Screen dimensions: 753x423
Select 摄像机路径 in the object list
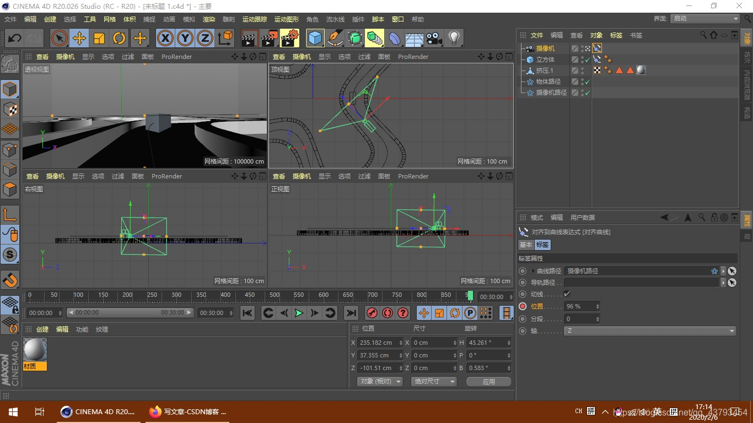551,93
